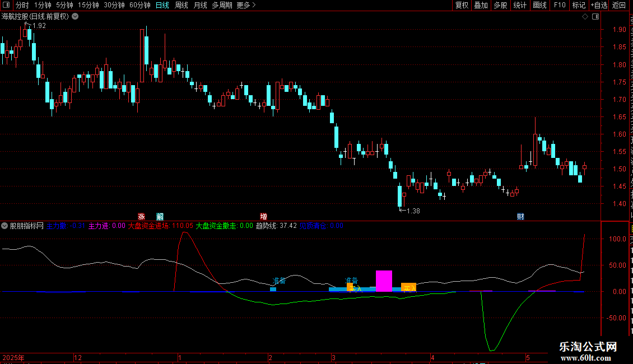This screenshot has width=633, height=364.
Task: Open the 统计 statistics button
Action: click(x=519, y=5)
